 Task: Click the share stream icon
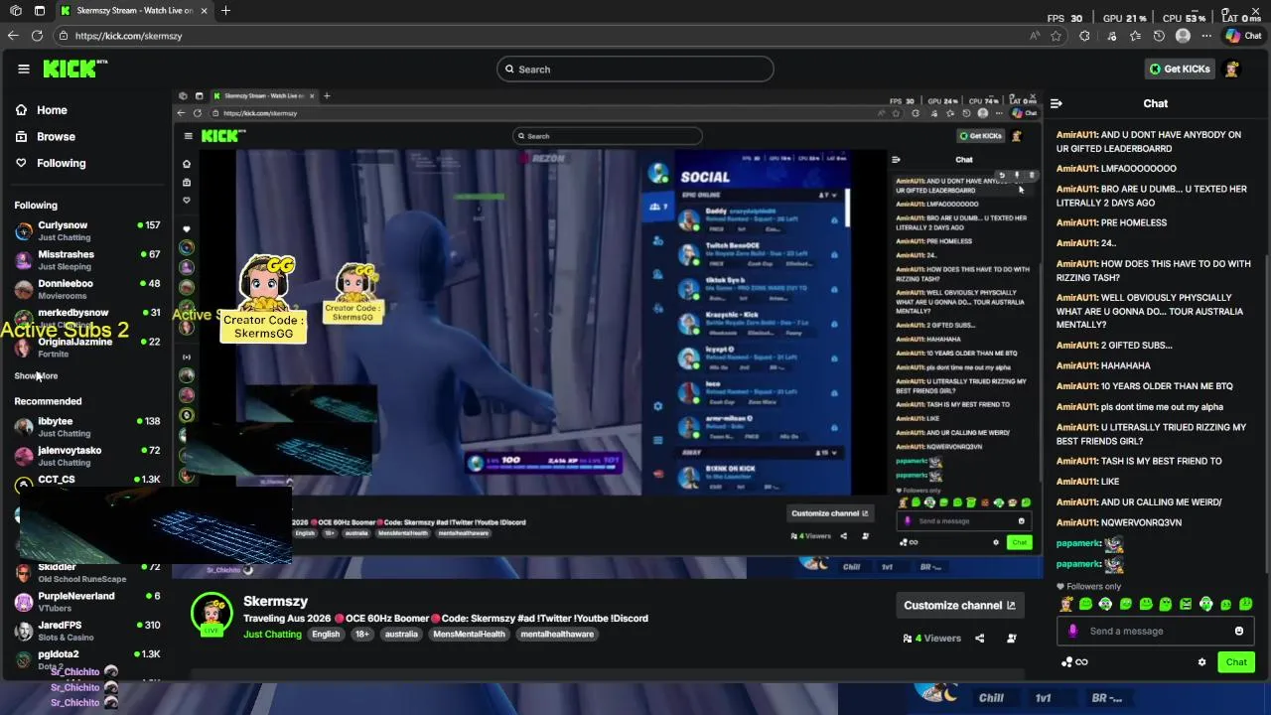[980, 639]
